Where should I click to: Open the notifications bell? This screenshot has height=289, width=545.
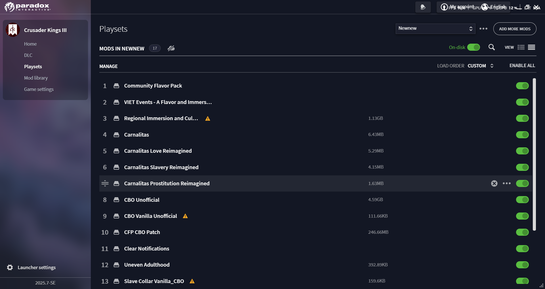[423, 7]
